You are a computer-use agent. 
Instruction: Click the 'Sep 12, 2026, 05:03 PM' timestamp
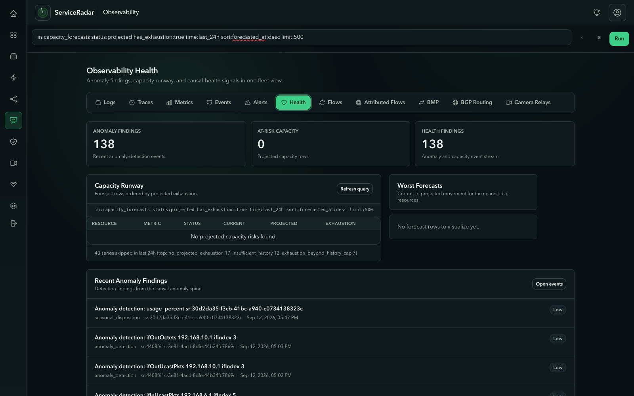266,346
